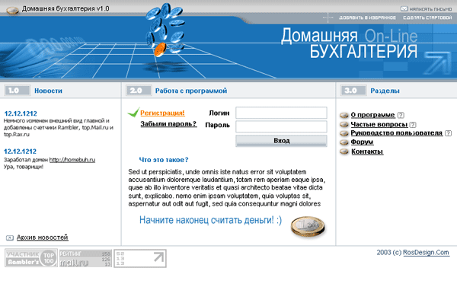This screenshot has height=287, width=457.
Task: Click the envelope icon for writing a letter
Action: coord(404,8)
